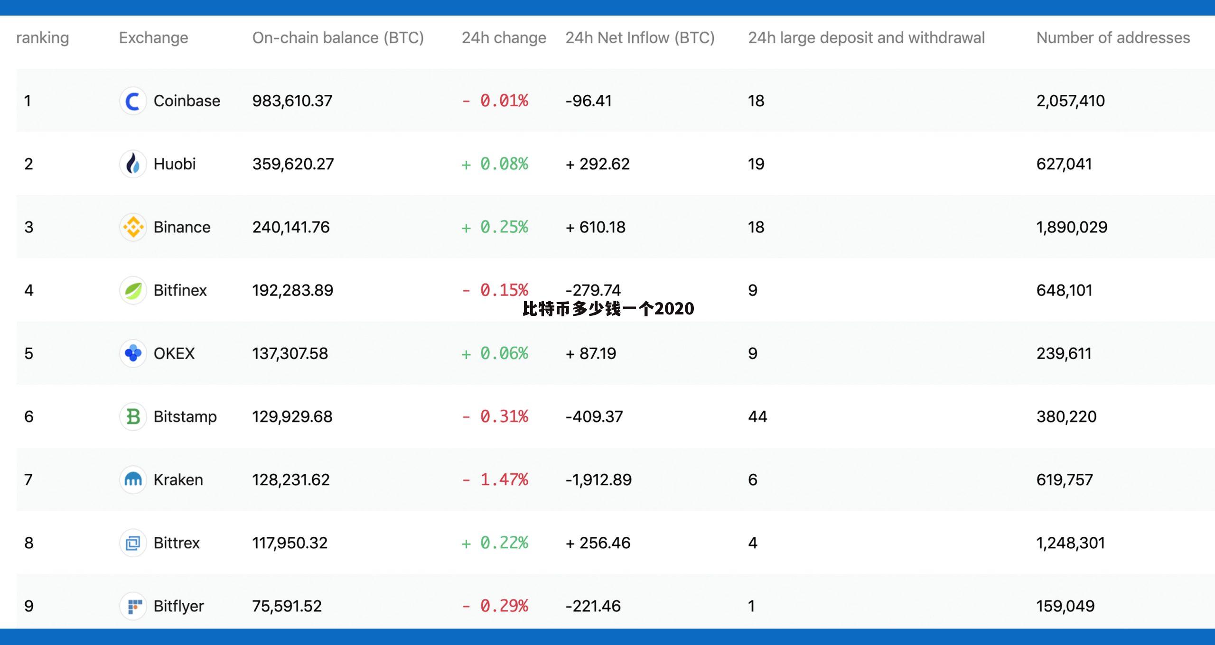The height and width of the screenshot is (645, 1215).
Task: Select Huobi balance 359,620.27
Action: point(293,164)
